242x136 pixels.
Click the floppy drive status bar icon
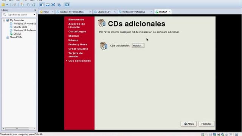[211, 134]
